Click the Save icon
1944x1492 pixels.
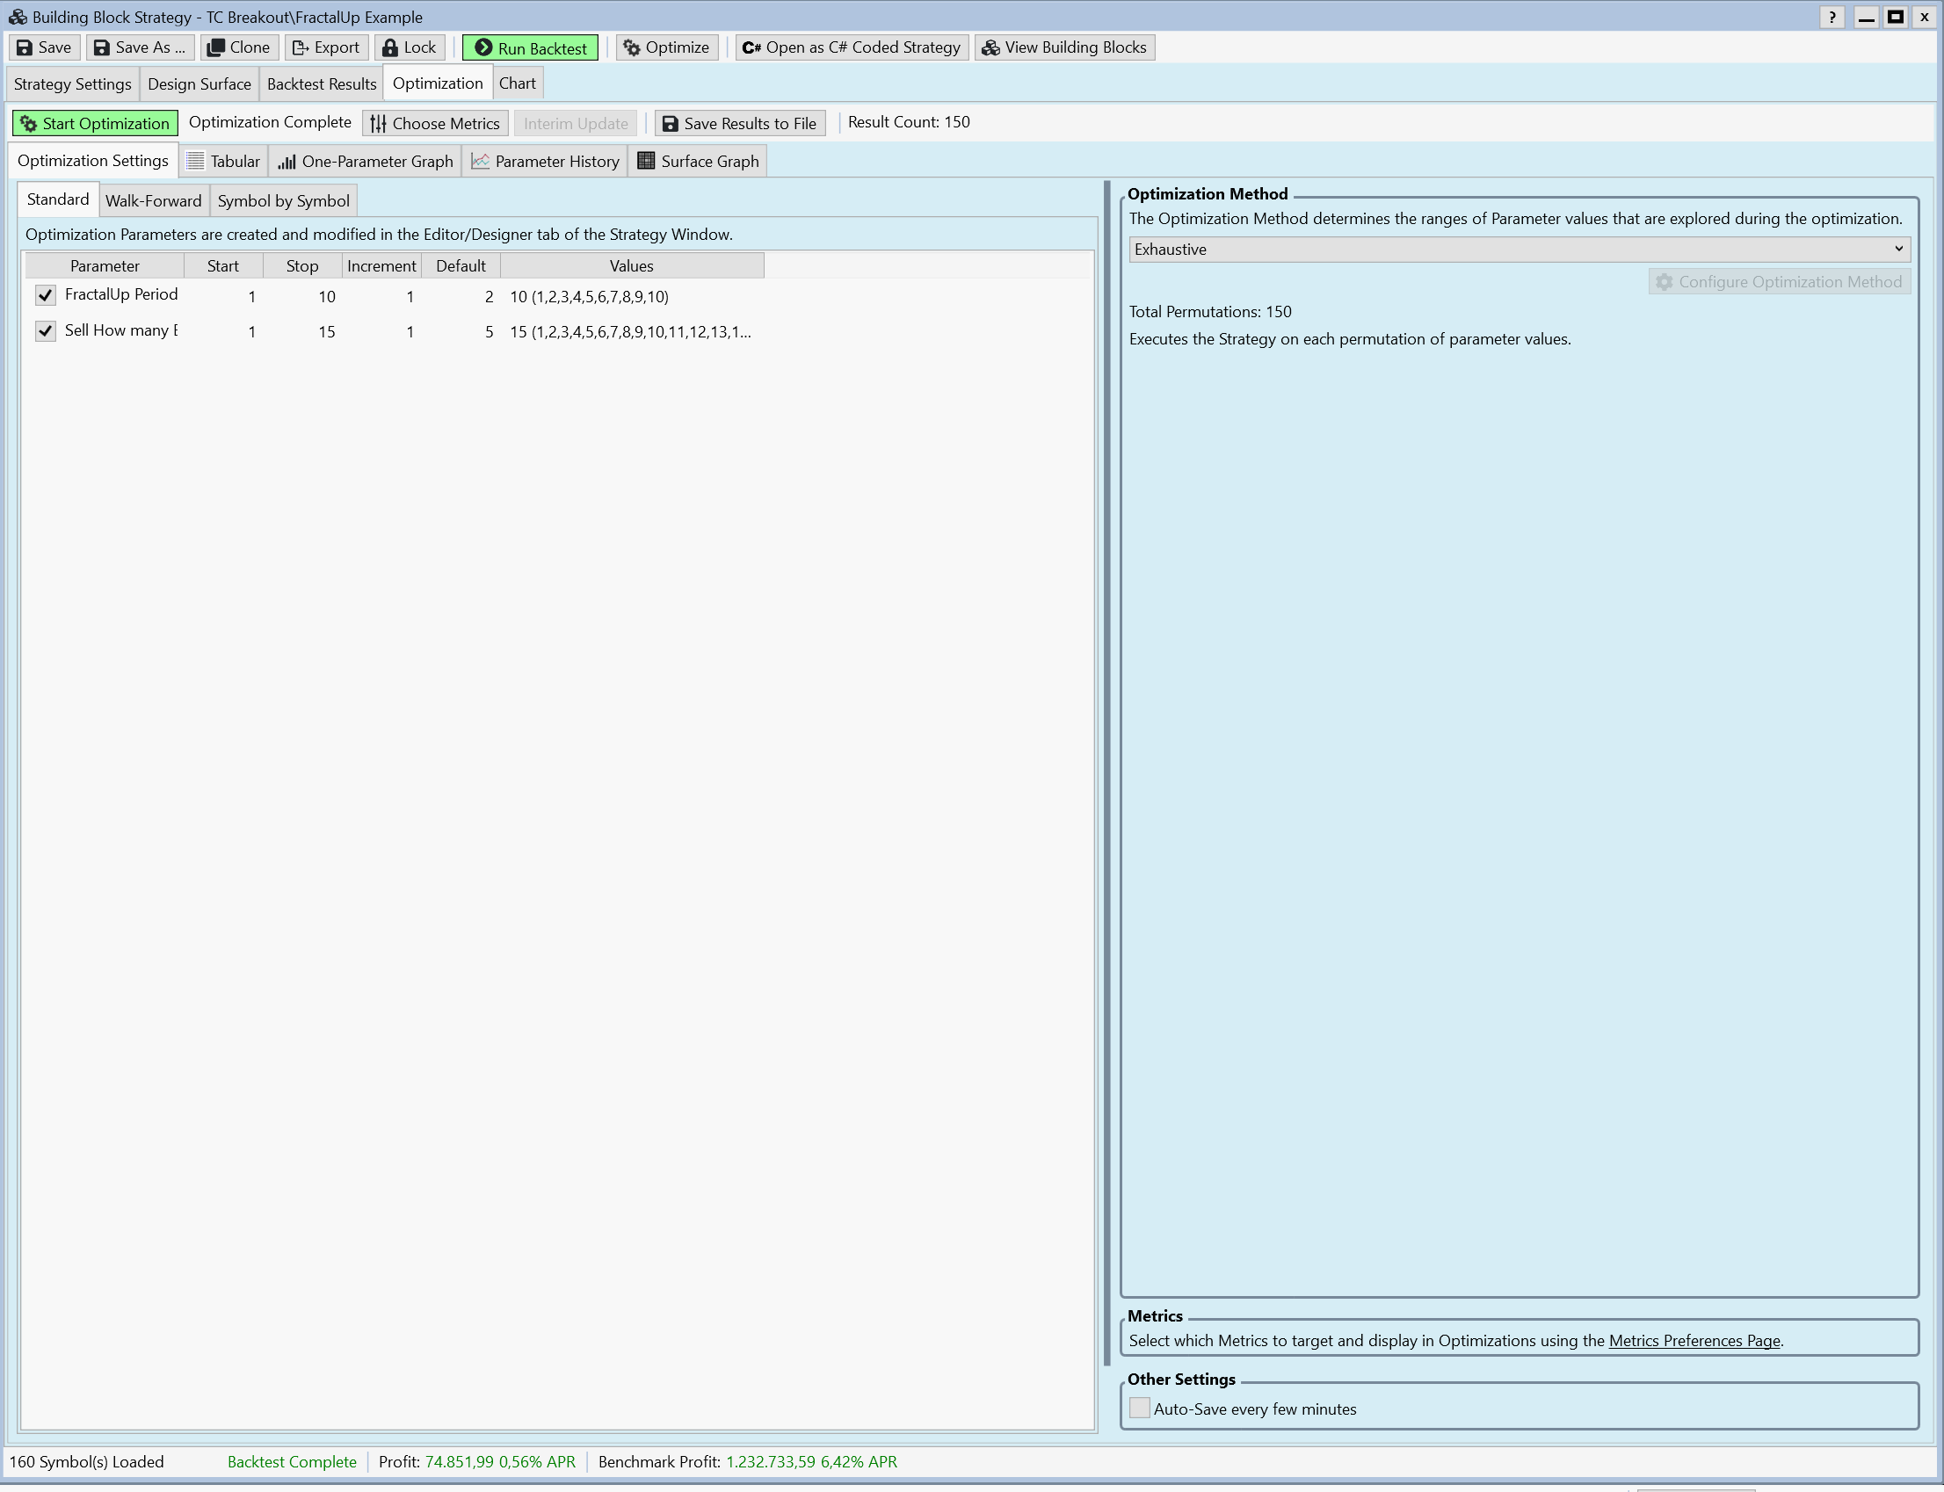click(43, 47)
